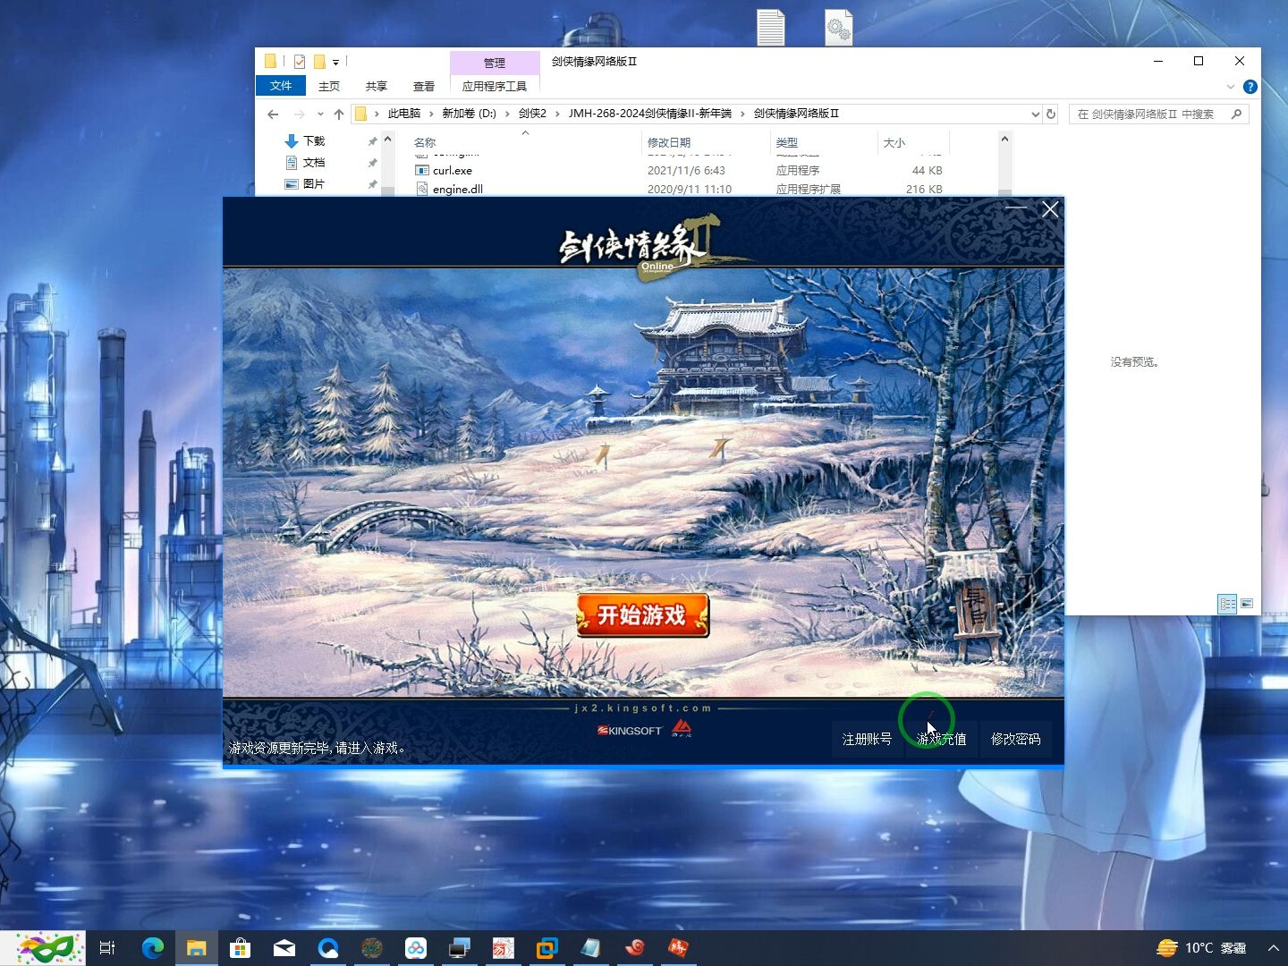This screenshot has height=966, width=1288.
Task: Click the JMH-268-2024剑侠情缘II-新年端 breadcrumb
Action: [x=649, y=114]
